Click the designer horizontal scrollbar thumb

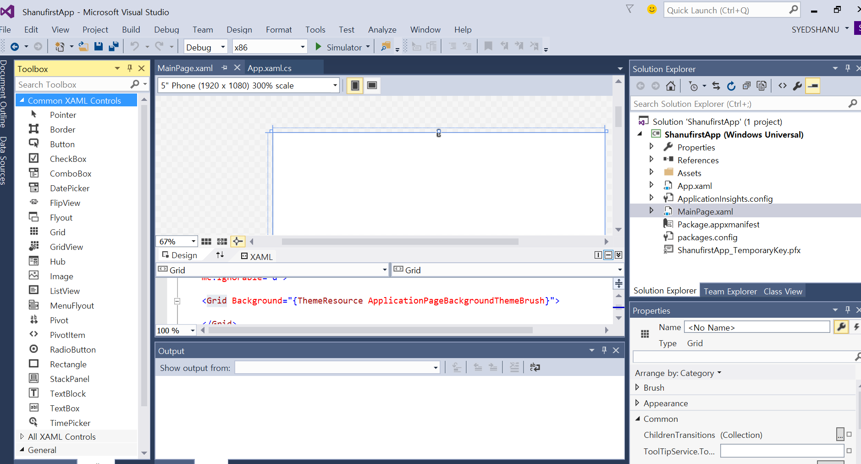(400, 241)
